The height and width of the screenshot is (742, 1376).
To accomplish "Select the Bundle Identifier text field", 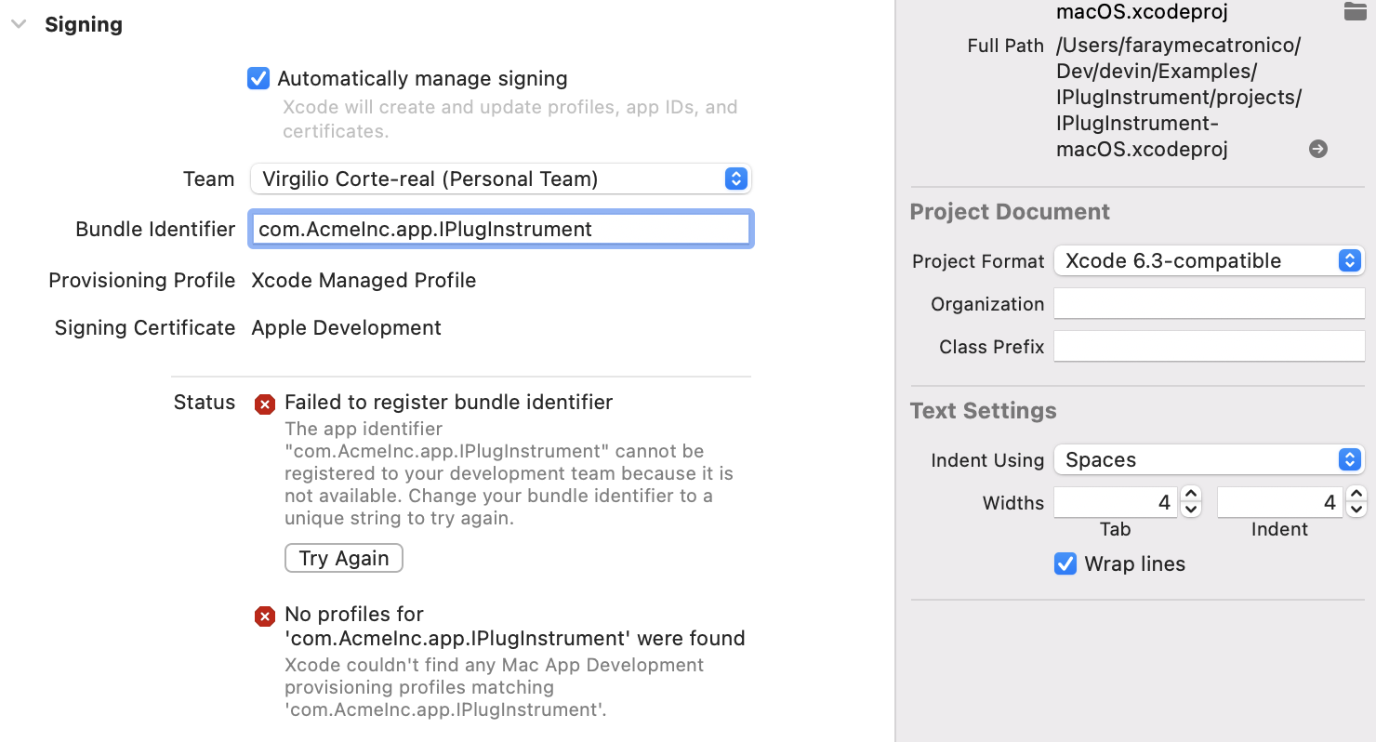I will (x=500, y=228).
